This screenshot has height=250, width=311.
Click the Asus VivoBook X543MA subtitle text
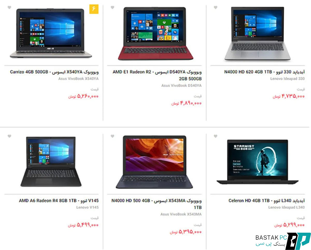181,214
